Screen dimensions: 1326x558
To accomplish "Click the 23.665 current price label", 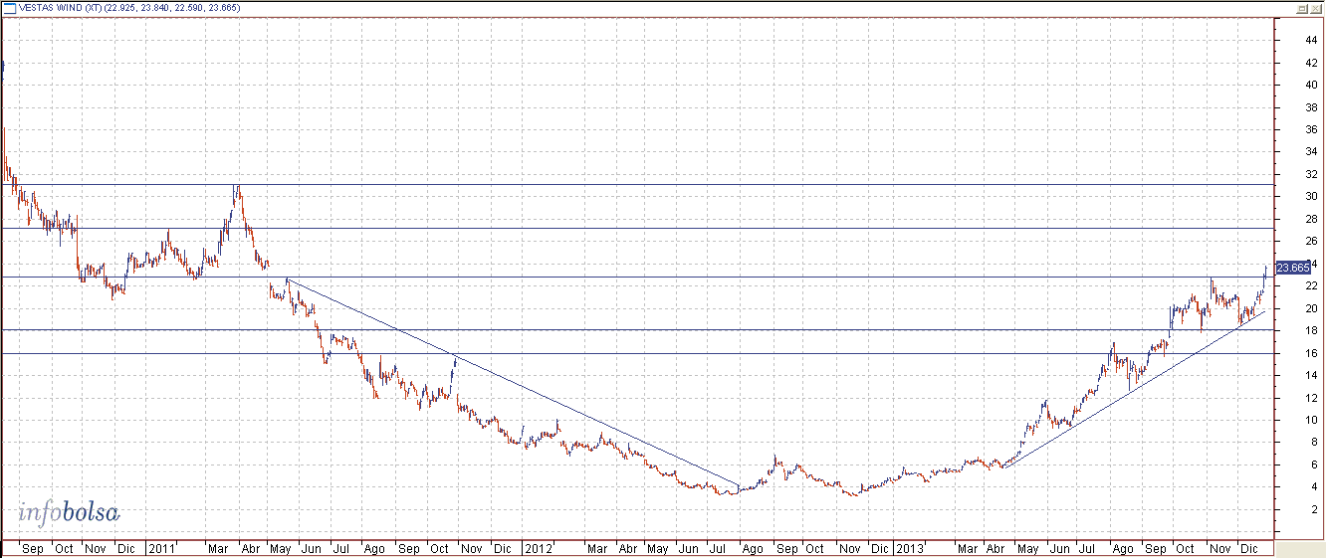I will click(x=1292, y=267).
